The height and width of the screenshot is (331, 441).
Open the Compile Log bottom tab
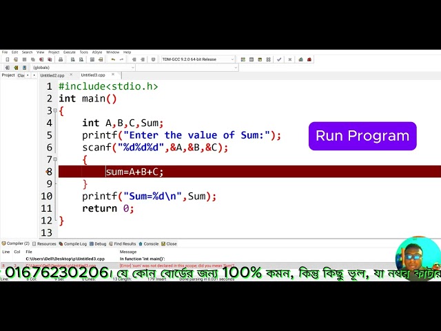tap(73, 243)
